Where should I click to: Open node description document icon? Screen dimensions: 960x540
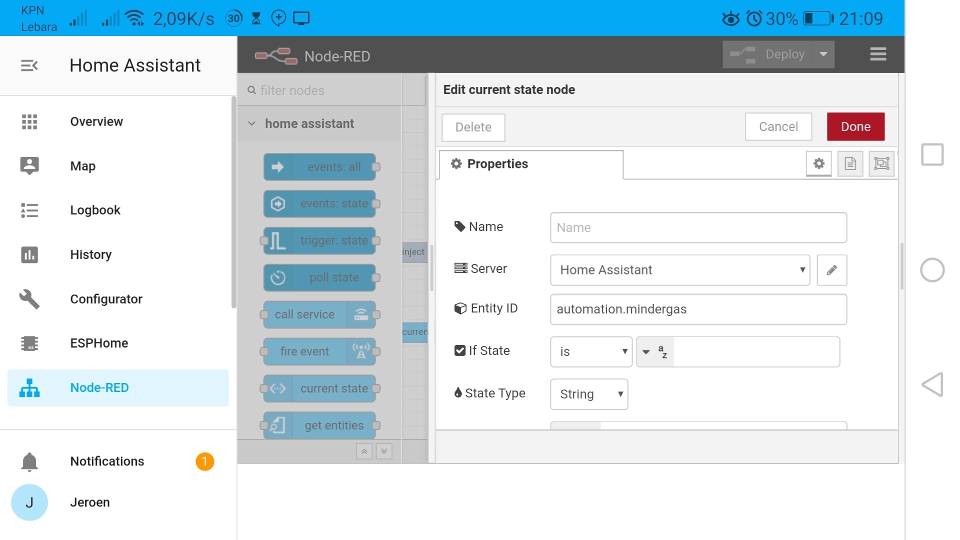tap(850, 163)
